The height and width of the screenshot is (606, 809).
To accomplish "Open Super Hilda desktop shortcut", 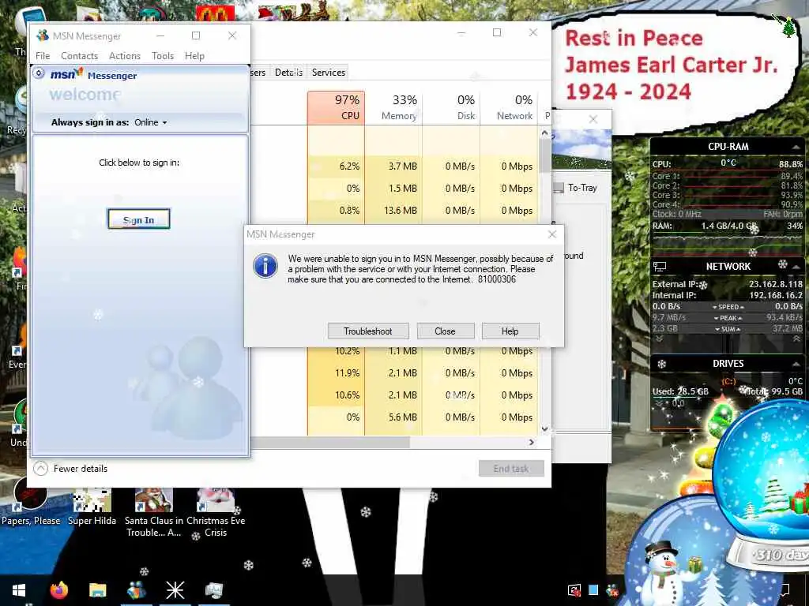I will (x=92, y=507).
